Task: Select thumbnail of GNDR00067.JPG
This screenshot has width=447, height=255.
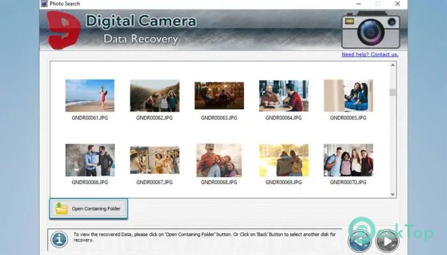Action: pyautogui.click(x=155, y=160)
